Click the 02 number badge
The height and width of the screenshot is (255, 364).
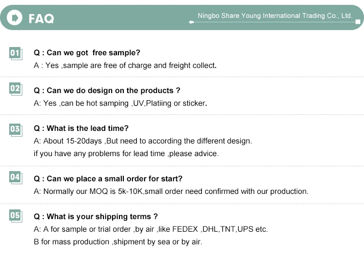click(15, 89)
